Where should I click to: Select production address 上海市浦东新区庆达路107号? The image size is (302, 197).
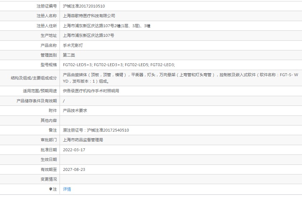coord(89,35)
